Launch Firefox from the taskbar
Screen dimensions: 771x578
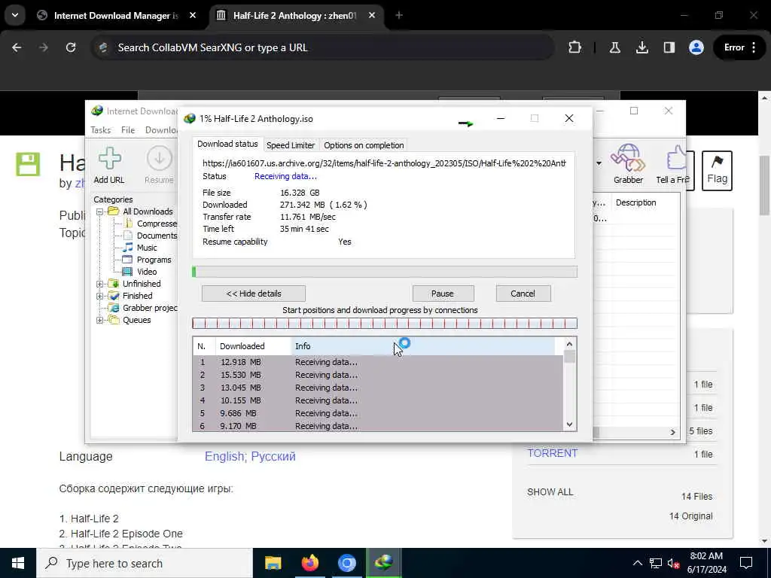tap(309, 563)
